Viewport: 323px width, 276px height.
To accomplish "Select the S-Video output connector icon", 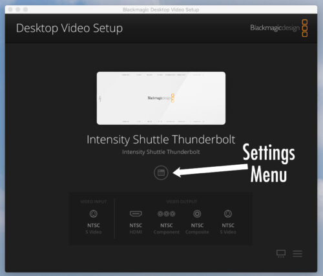I will [228, 214].
